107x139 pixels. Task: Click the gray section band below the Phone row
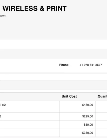click(53, 85)
